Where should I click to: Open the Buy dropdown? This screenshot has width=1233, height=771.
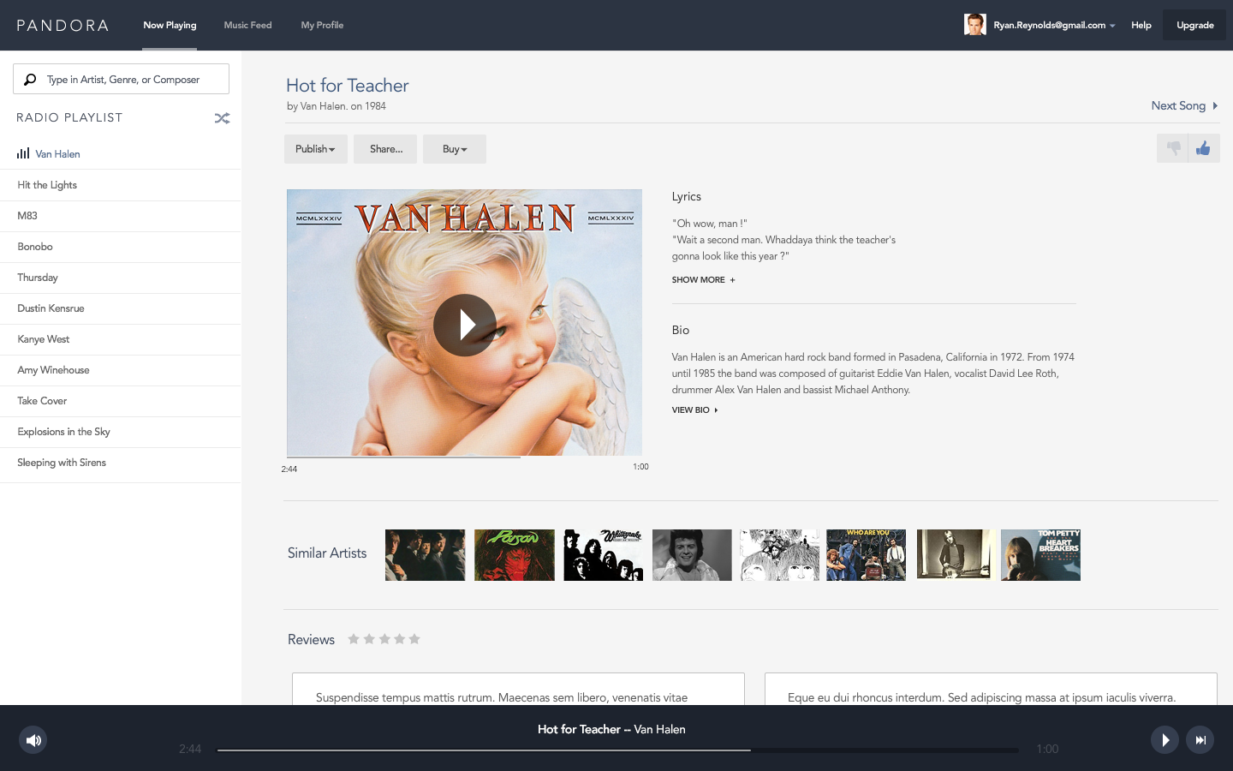pos(455,149)
